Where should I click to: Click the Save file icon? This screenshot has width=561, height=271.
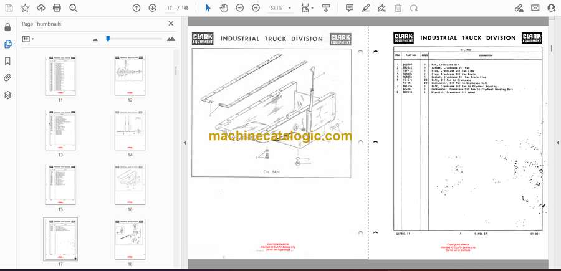[x=9, y=8]
